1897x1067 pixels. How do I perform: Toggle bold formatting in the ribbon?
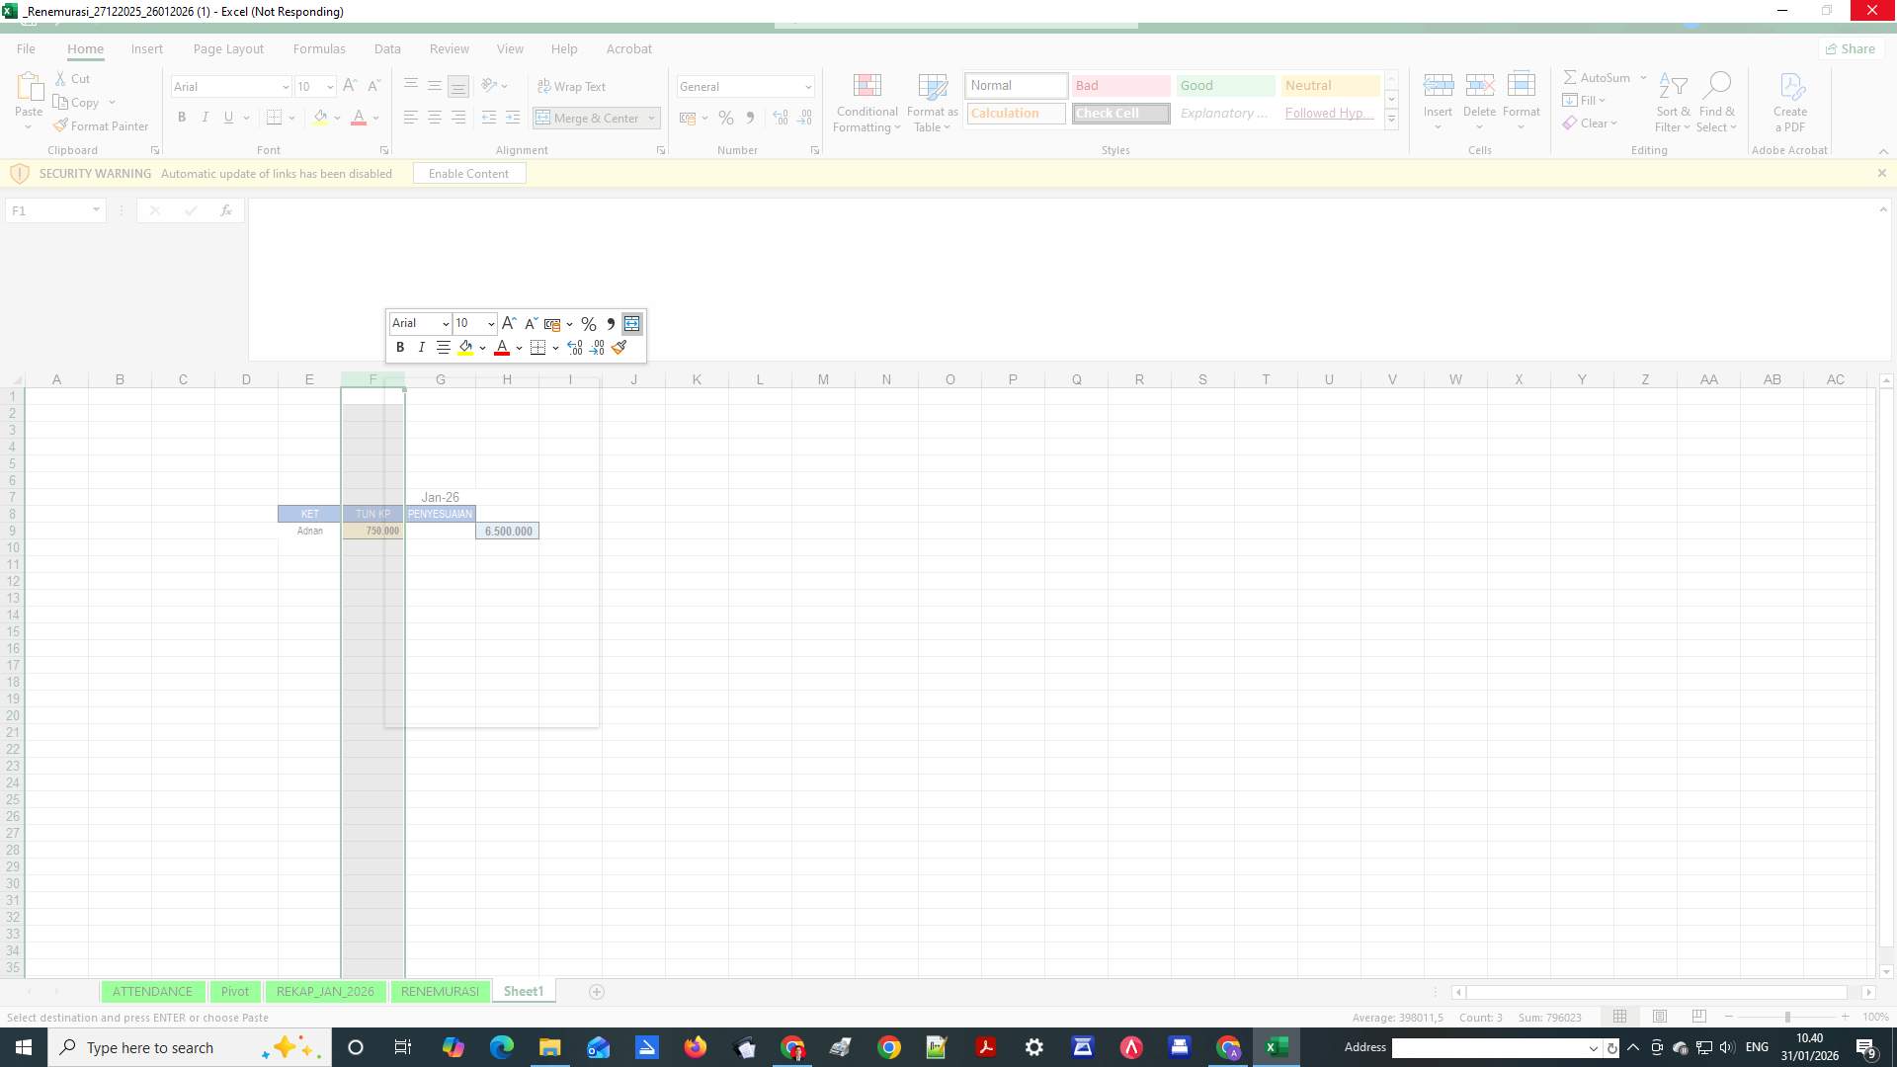pyautogui.click(x=182, y=117)
